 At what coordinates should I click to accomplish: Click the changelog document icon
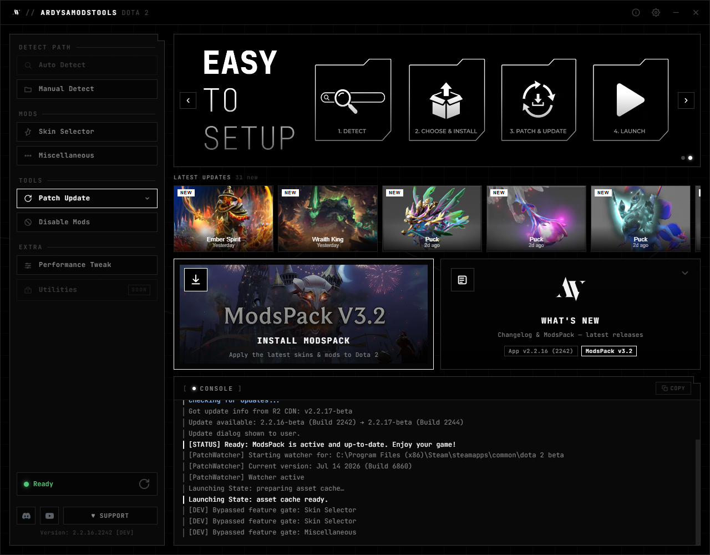click(463, 280)
